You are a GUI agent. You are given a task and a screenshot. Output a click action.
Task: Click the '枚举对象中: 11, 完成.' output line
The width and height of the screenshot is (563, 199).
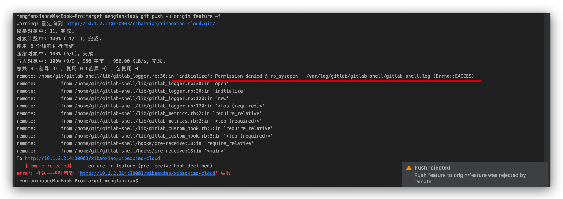click(x=45, y=31)
